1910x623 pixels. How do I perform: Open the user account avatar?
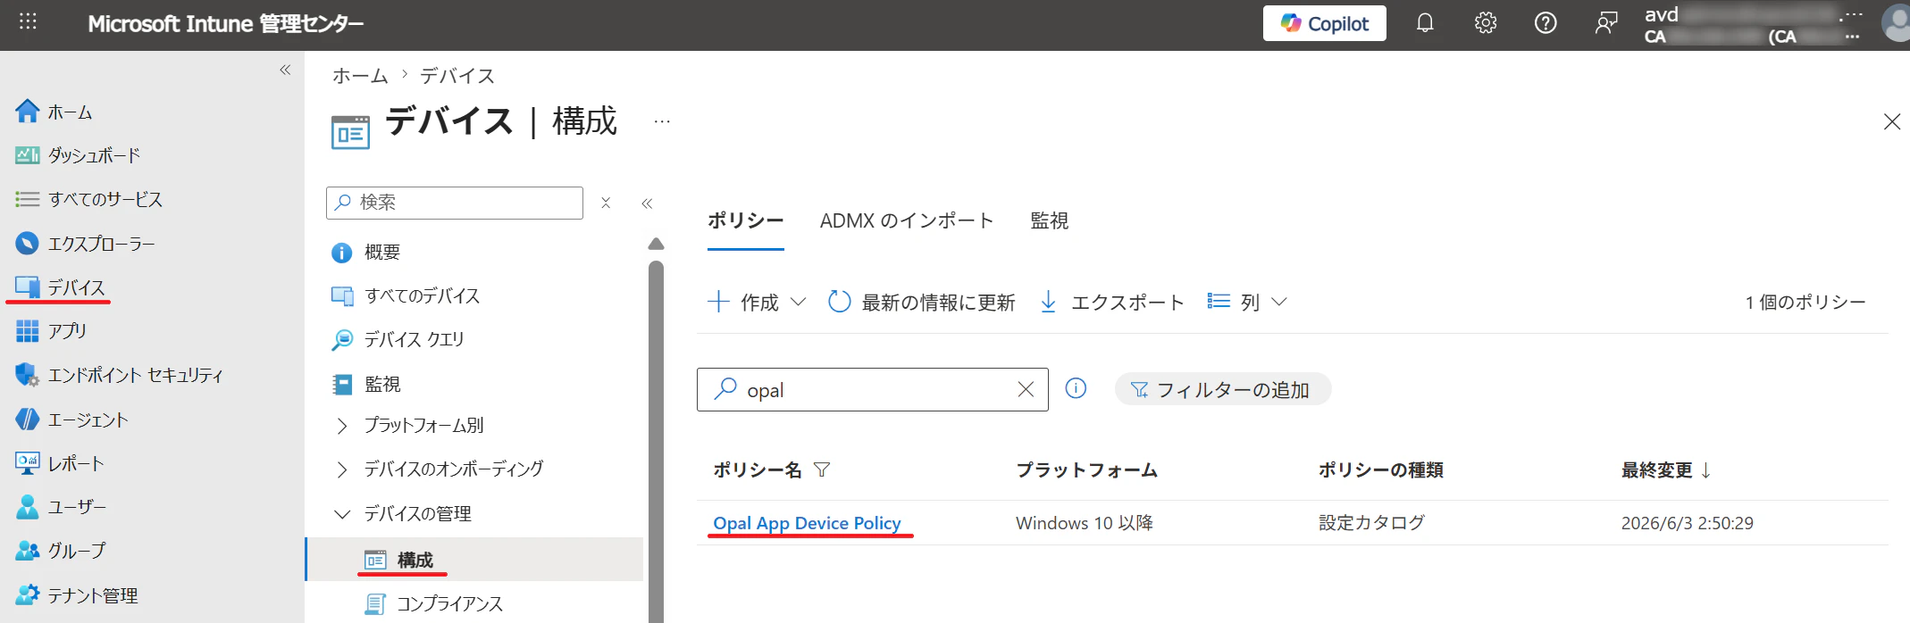pyautogui.click(x=1896, y=23)
